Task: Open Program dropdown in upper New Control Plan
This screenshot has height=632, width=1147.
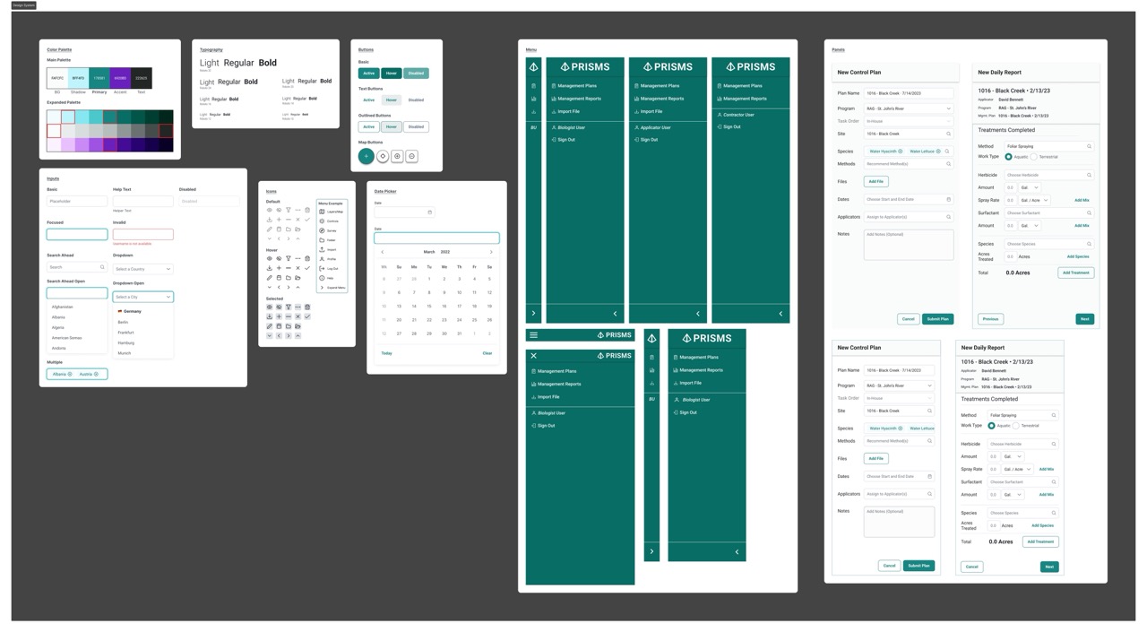Action: [x=908, y=108]
